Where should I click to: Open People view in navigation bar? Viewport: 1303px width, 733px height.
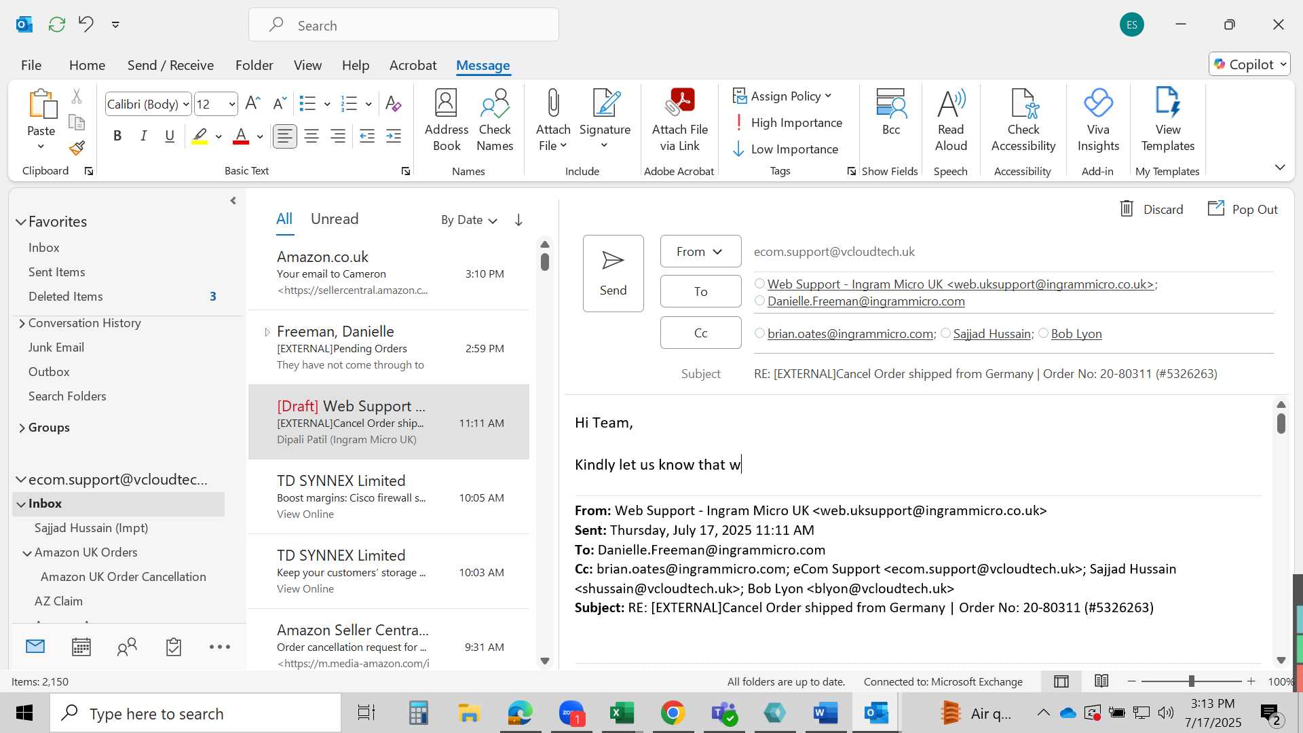point(127,647)
